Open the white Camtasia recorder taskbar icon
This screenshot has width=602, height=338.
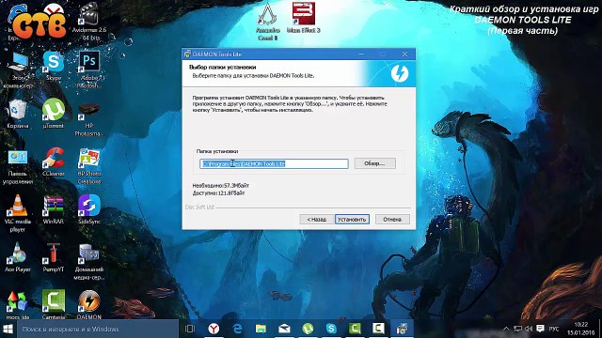click(x=378, y=329)
